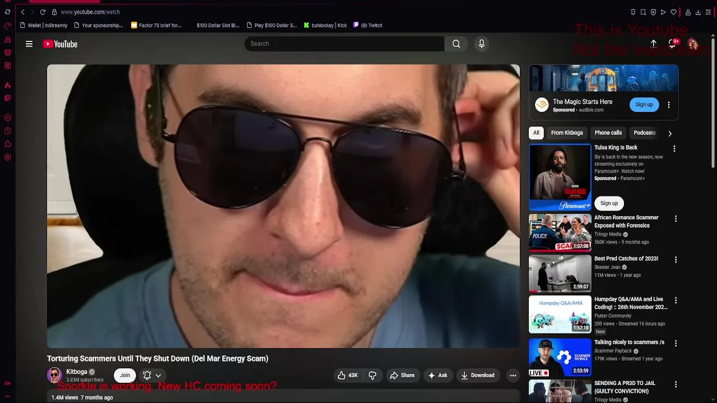This screenshot has width=717, height=403.
Task: Open Best Pred Catches of 2023 thumbnail
Action: point(560,274)
